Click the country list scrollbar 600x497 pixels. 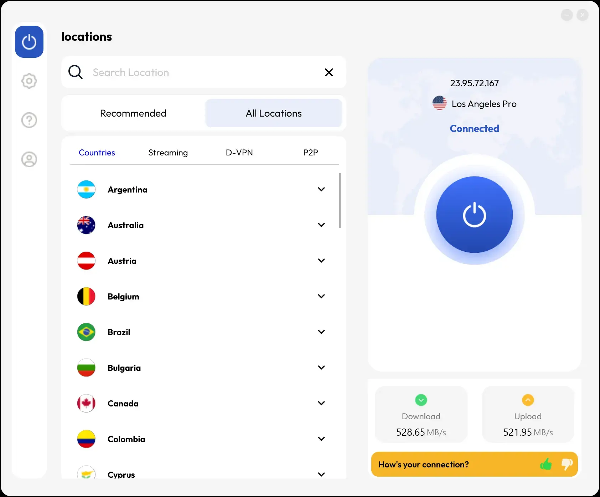(x=340, y=201)
